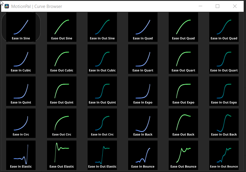This screenshot has height=172, width=246.
Task: Select the Ease In Sine curve
Action: coord(21,27)
